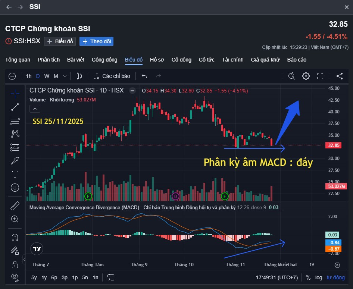353x289 pixels.
Task: Set range to 1y
Action: click(x=44, y=278)
